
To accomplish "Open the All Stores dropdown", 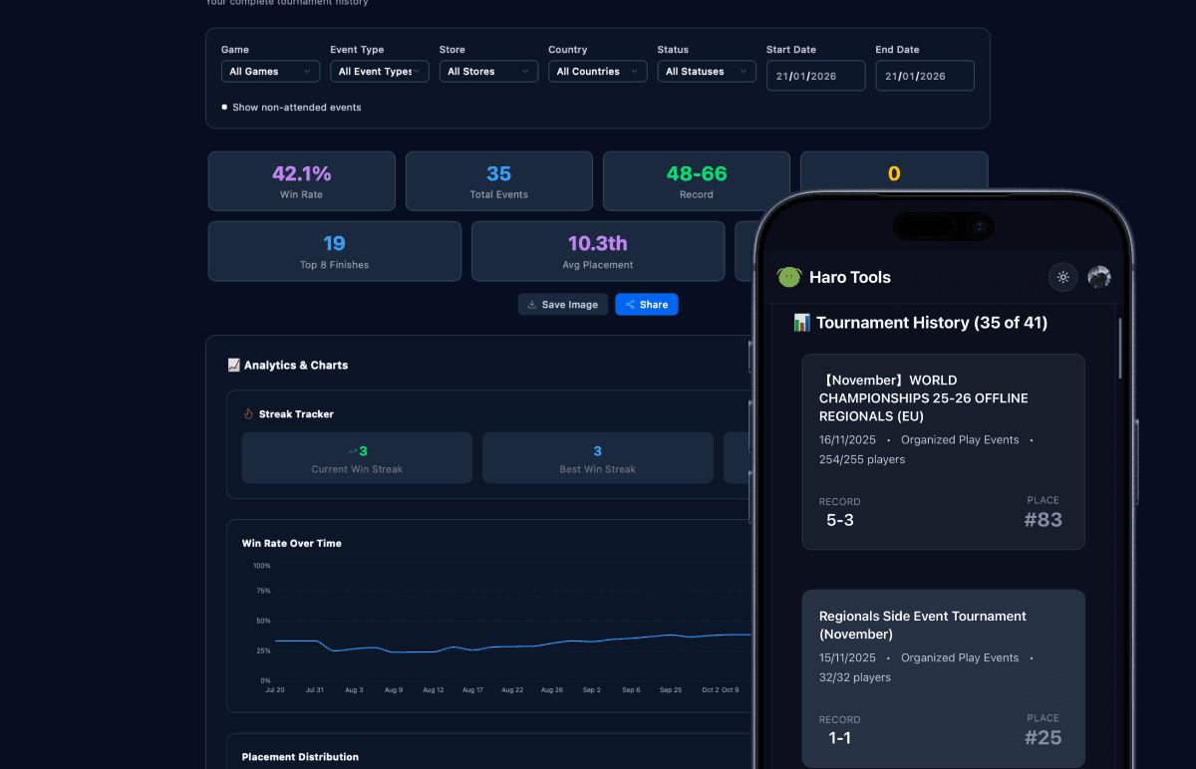I will [488, 71].
